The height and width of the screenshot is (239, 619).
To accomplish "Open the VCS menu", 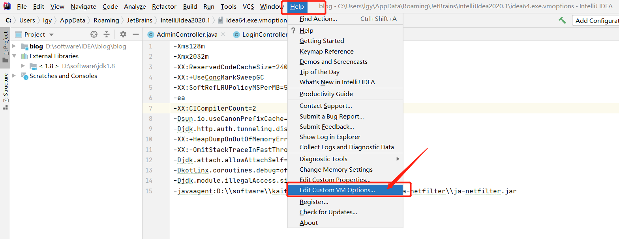I will 248,7.
